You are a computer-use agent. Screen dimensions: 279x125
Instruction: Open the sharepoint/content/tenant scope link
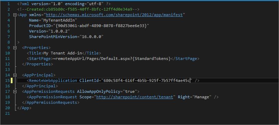[135, 97]
